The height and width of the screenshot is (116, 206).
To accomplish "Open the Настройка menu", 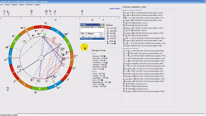I will click(29, 5).
